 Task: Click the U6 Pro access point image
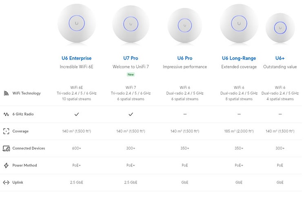click(185, 25)
